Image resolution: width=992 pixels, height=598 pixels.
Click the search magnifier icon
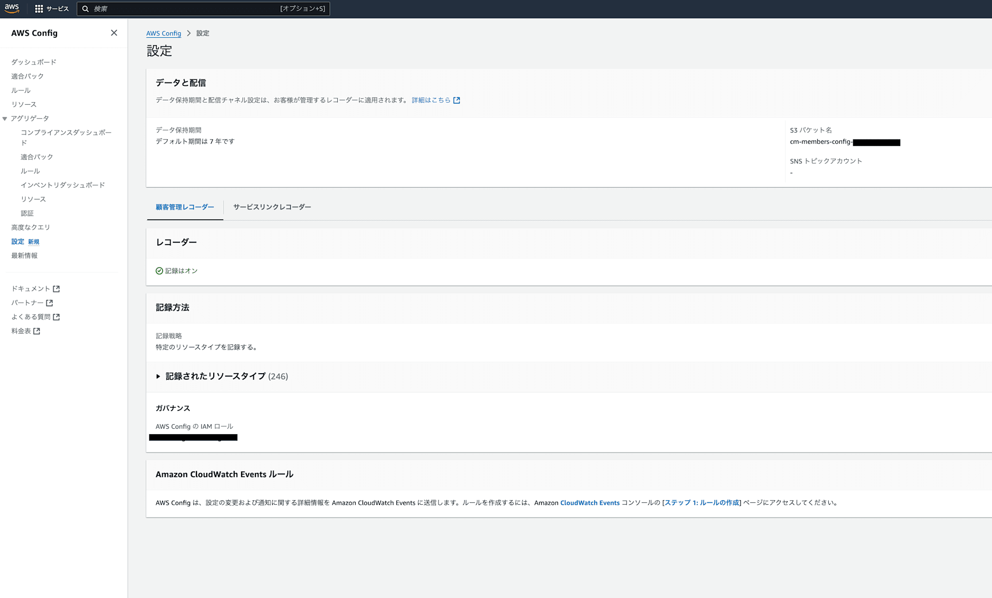[x=85, y=9]
